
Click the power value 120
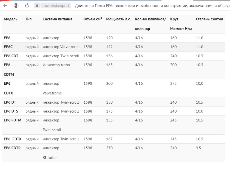(109, 38)
